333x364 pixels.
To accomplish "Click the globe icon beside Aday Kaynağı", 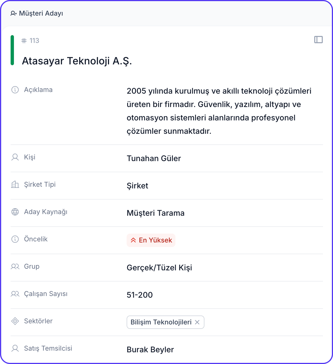I will pyautogui.click(x=15, y=212).
